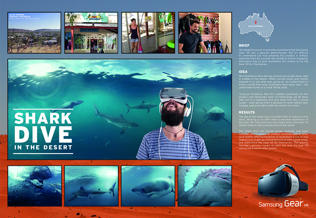Click the IDEA heading
The width and height of the screenshot is (316, 218).
tap(243, 71)
